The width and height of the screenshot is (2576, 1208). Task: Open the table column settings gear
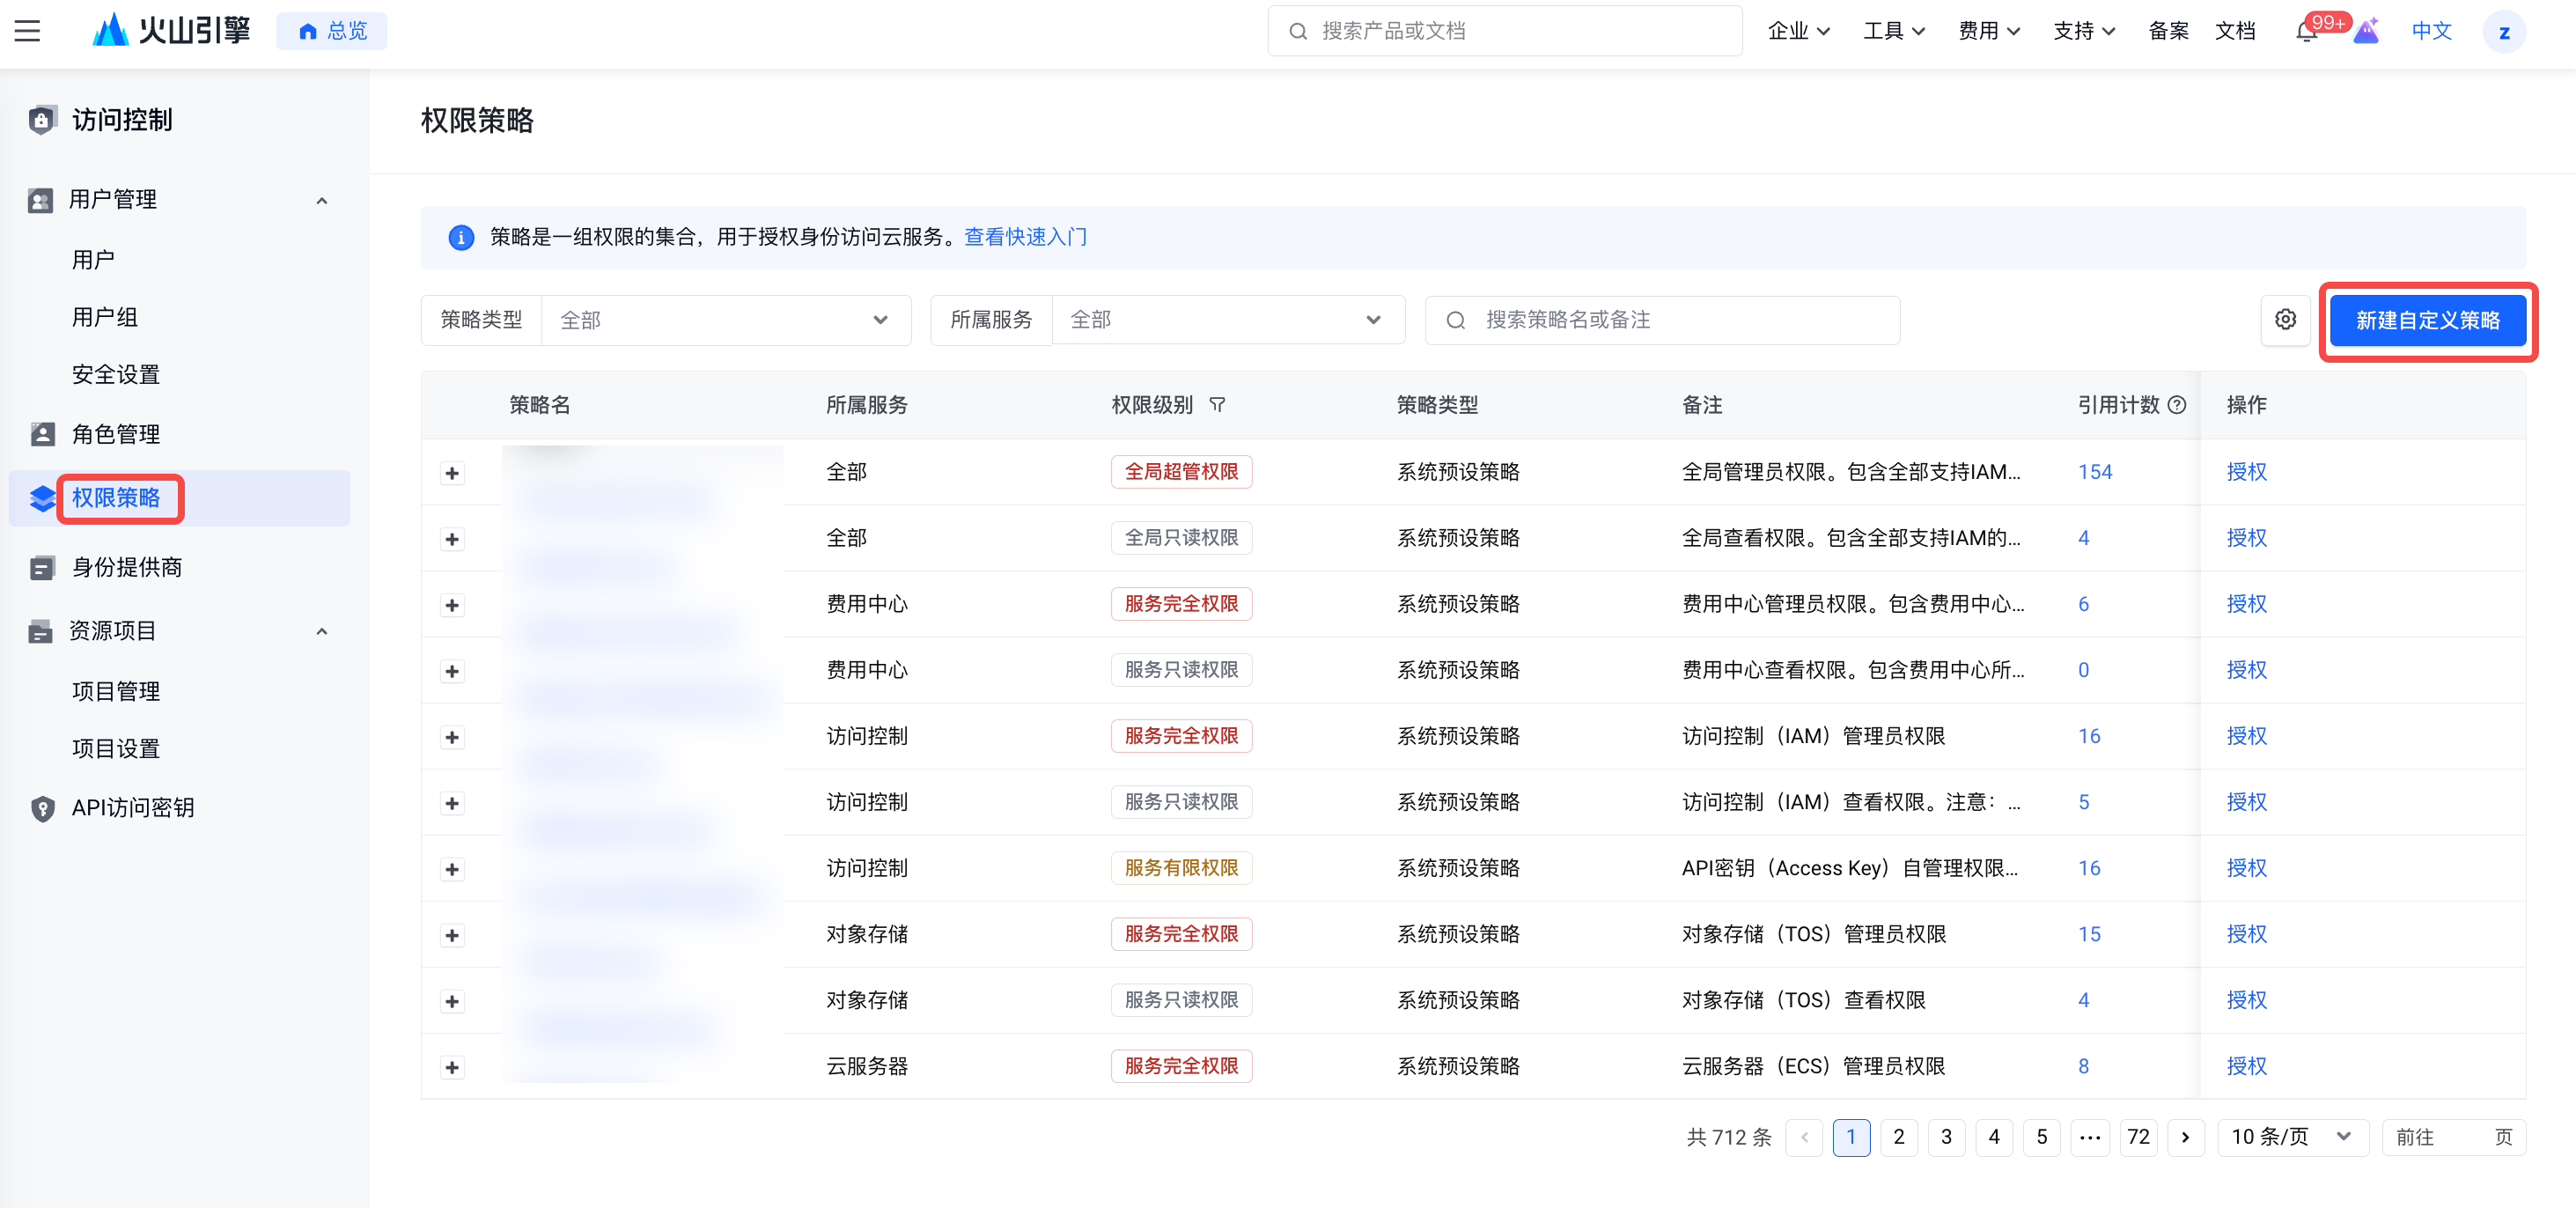2285,320
